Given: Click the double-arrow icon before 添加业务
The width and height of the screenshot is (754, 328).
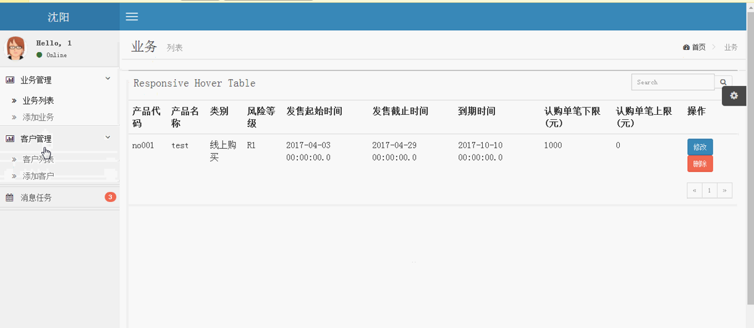Looking at the screenshot, I should 15,117.
